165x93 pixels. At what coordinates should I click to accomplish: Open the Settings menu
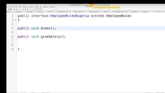coord(36,7)
